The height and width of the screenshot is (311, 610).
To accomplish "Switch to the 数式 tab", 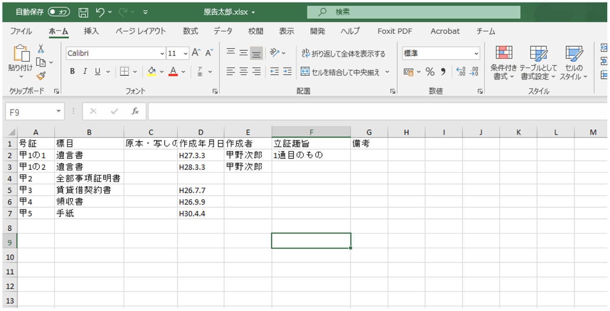I will pyautogui.click(x=190, y=31).
